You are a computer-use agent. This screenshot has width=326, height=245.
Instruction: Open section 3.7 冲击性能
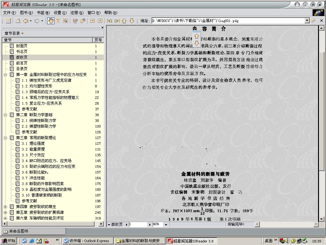(x=33, y=178)
